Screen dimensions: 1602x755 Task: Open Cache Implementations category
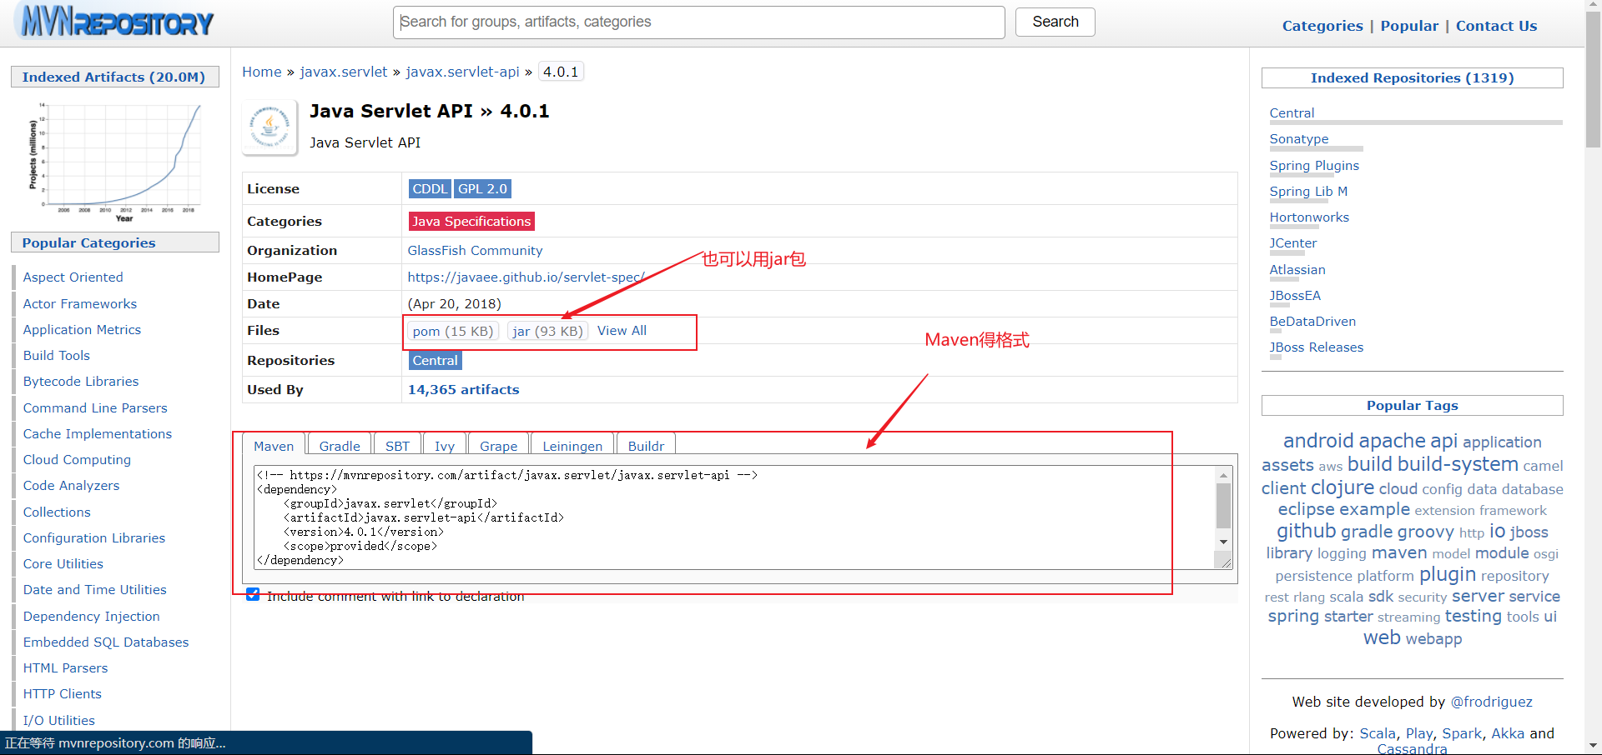point(97,434)
